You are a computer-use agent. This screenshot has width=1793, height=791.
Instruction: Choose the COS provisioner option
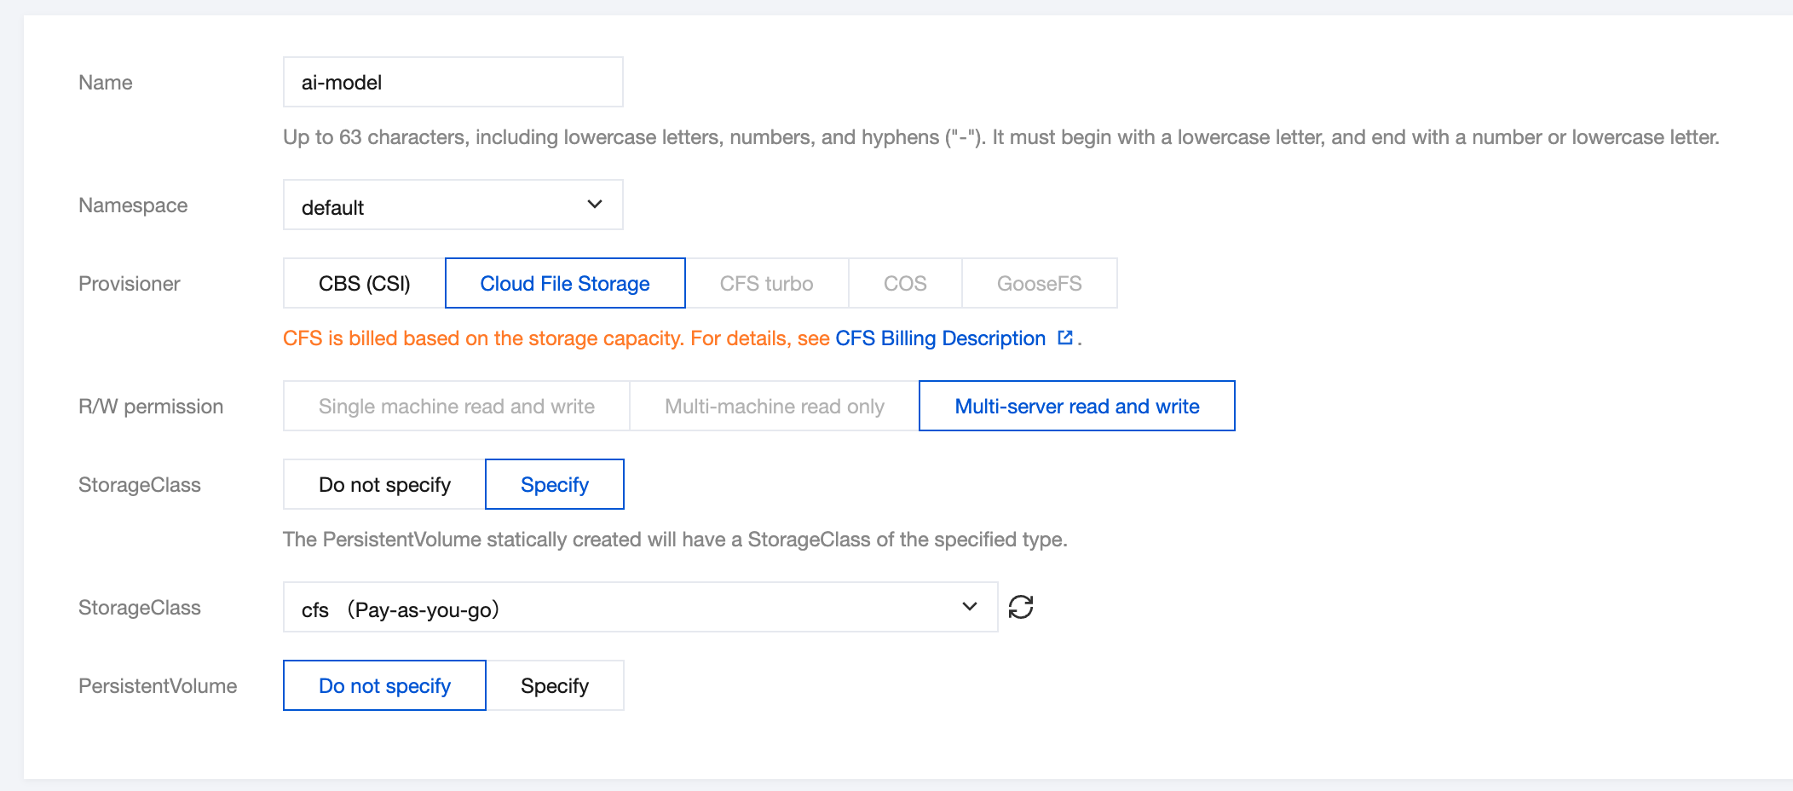coord(904,284)
